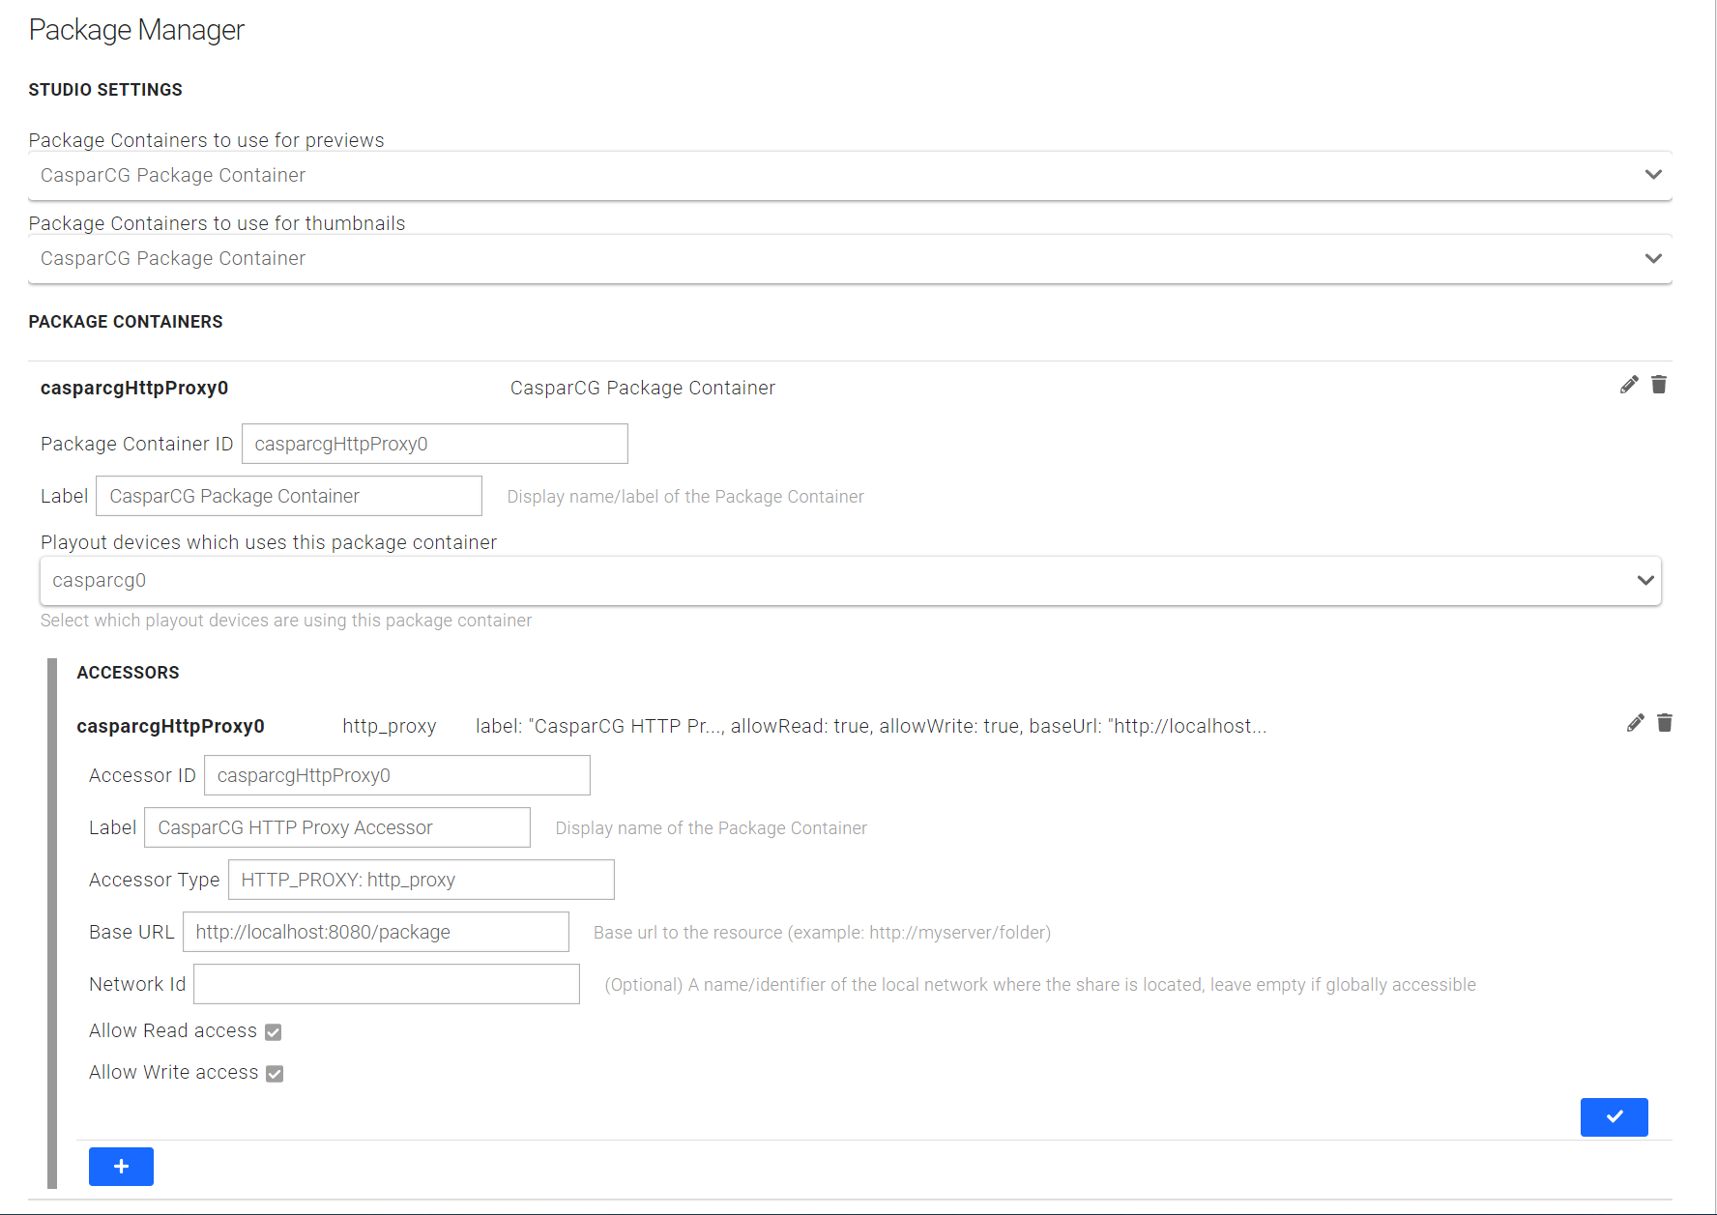Click the PACKAGE CONTAINERS section heading

click(x=126, y=322)
